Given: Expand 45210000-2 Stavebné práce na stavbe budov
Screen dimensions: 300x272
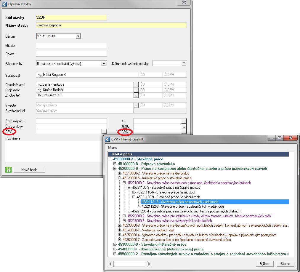Looking at the screenshot, I should [120, 173].
